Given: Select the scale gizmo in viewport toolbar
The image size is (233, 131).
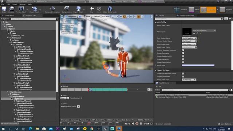Looking at the screenshot, I should (128, 17).
